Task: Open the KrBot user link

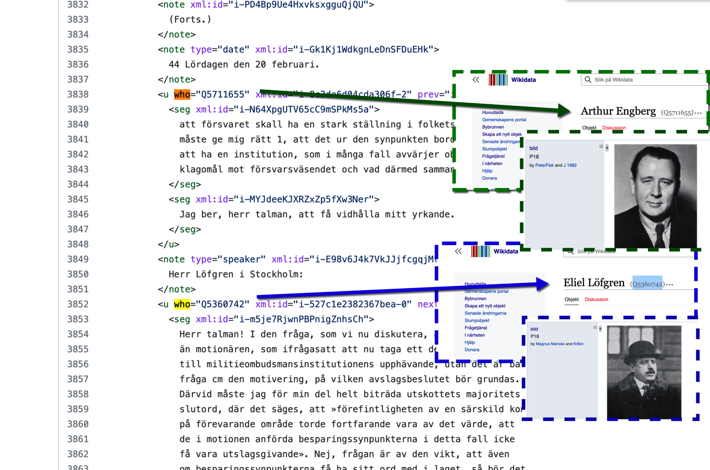Action: [578, 344]
